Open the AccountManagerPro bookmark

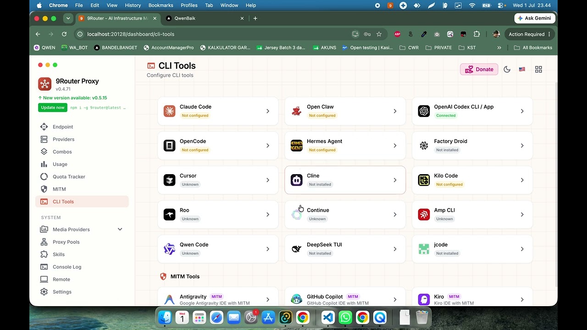168,48
